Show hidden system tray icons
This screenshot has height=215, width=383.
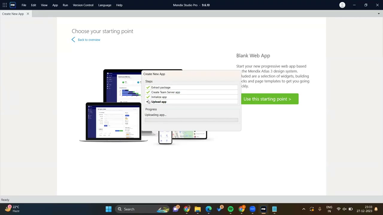click(x=304, y=209)
